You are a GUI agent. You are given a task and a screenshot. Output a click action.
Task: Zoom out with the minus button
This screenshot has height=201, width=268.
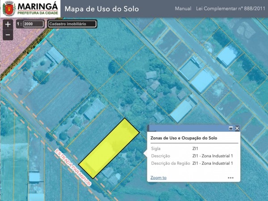tap(8, 35)
